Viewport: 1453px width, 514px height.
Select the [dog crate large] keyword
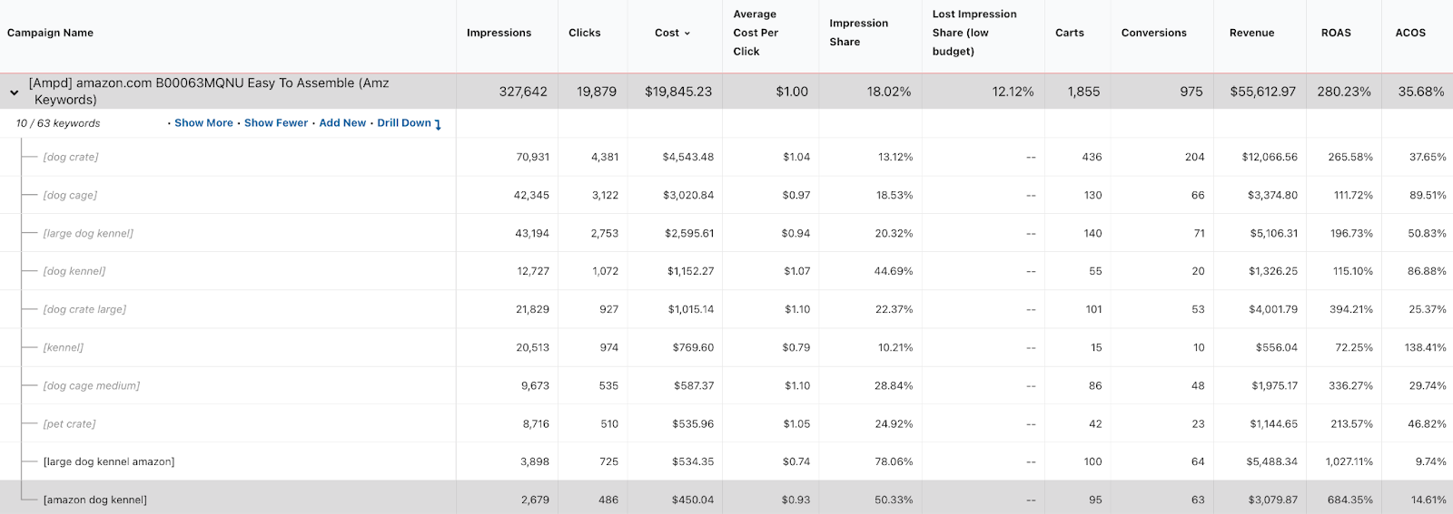point(84,309)
